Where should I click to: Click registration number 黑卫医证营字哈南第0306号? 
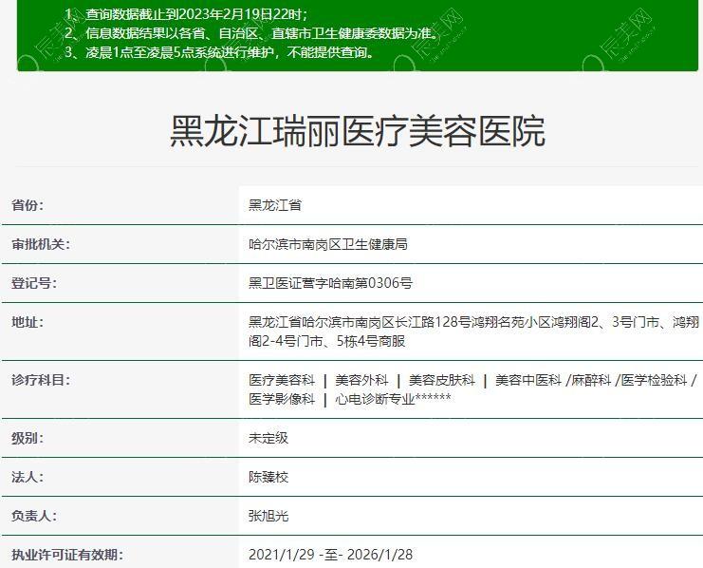pyautogui.click(x=330, y=283)
